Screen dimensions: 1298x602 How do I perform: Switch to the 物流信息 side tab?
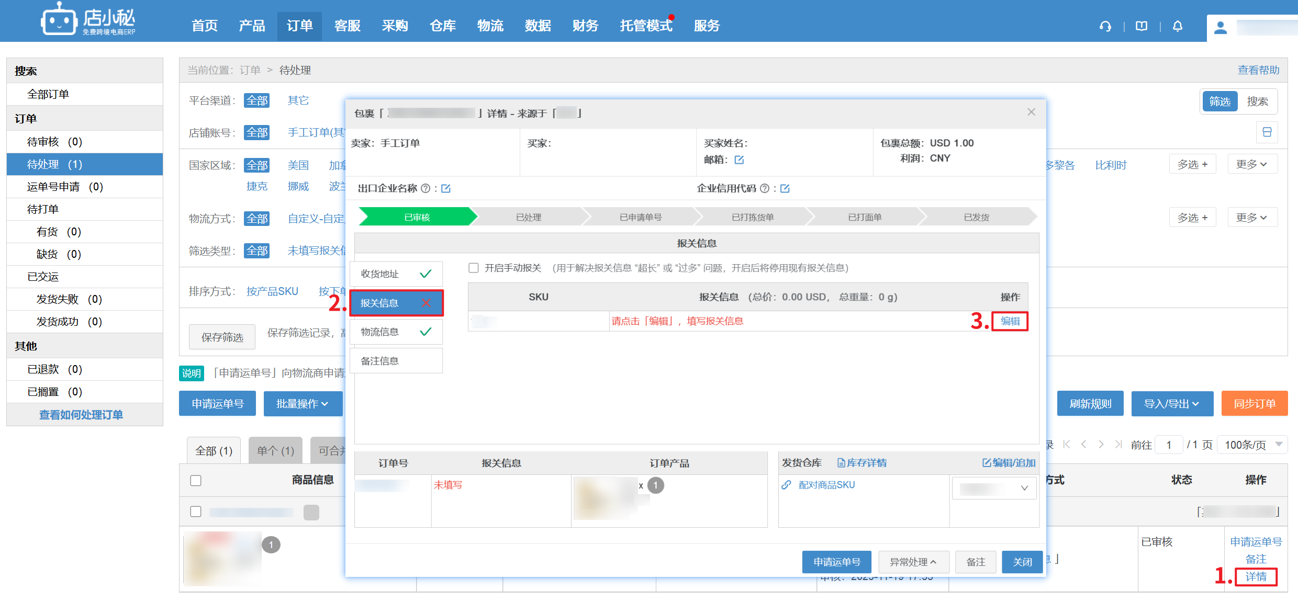tap(396, 332)
